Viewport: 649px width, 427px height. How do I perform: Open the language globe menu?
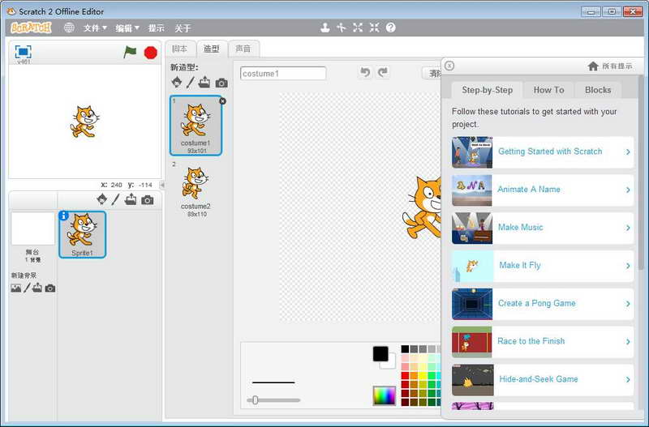tap(69, 28)
